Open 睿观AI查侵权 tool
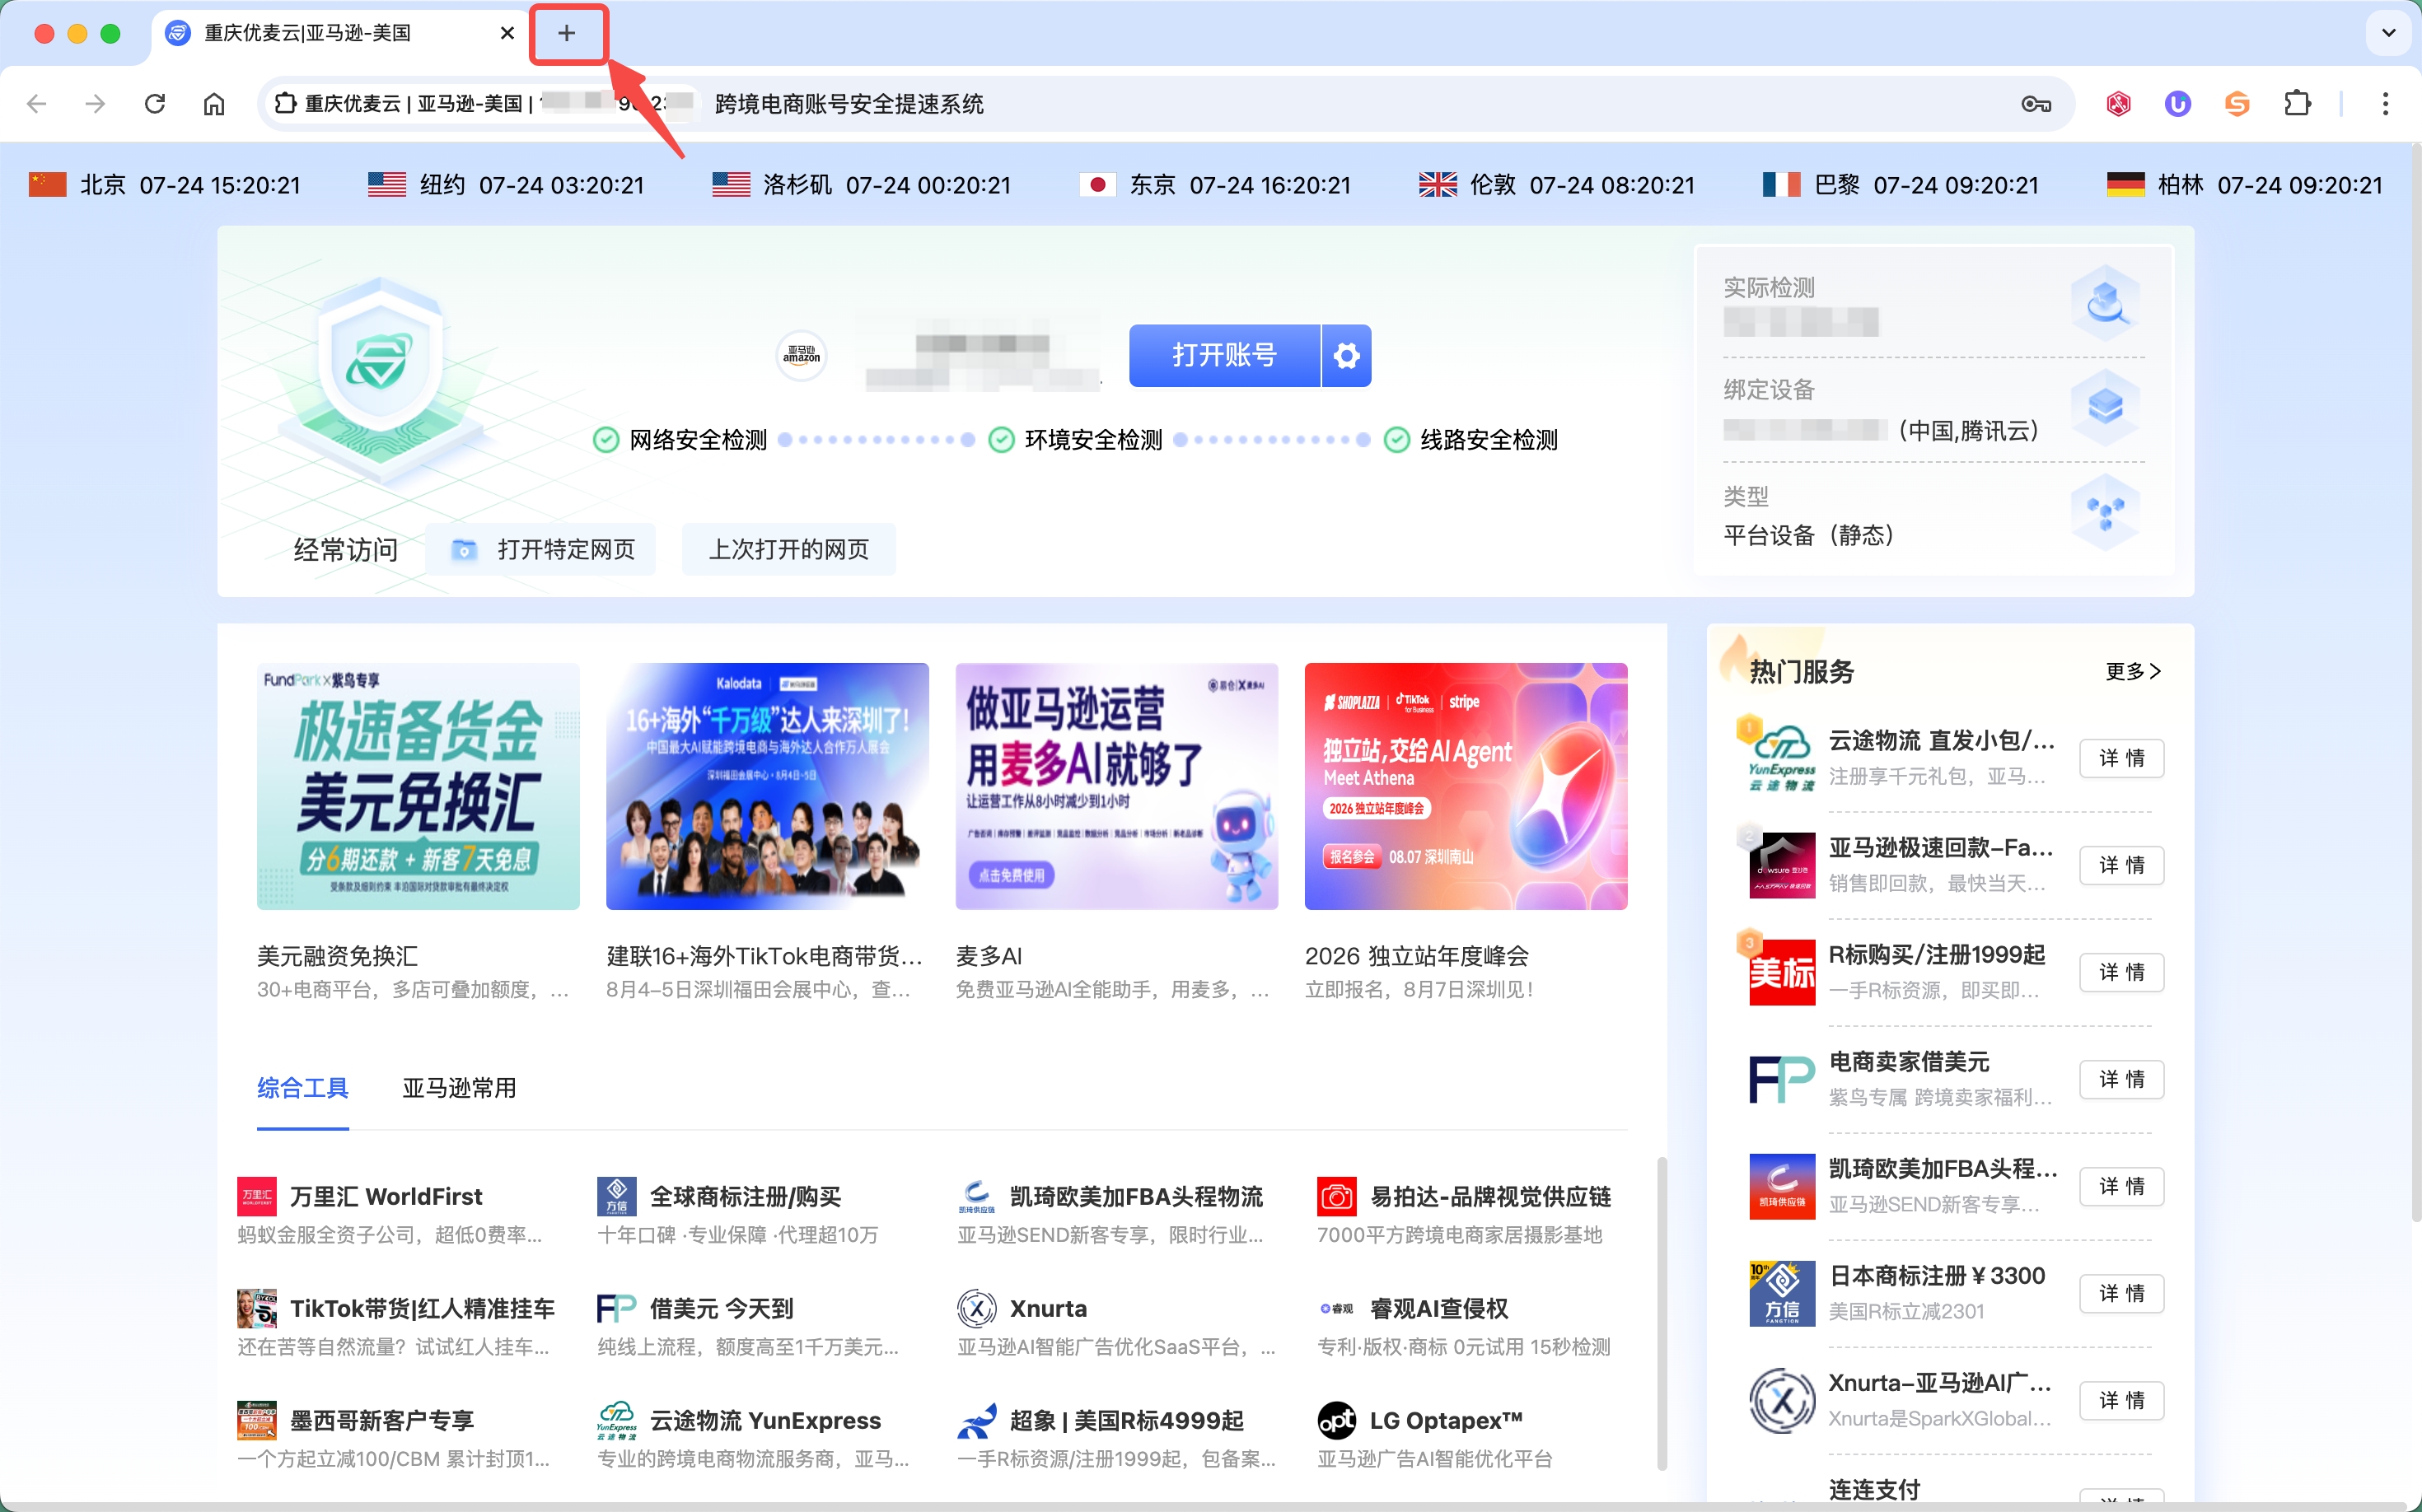Viewport: 2422px width, 1512px height. click(1465, 1326)
